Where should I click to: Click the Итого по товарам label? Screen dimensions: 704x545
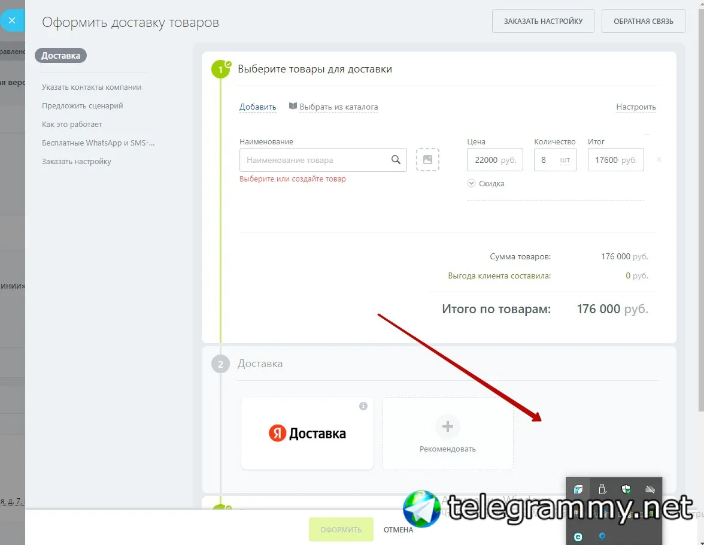tap(496, 309)
